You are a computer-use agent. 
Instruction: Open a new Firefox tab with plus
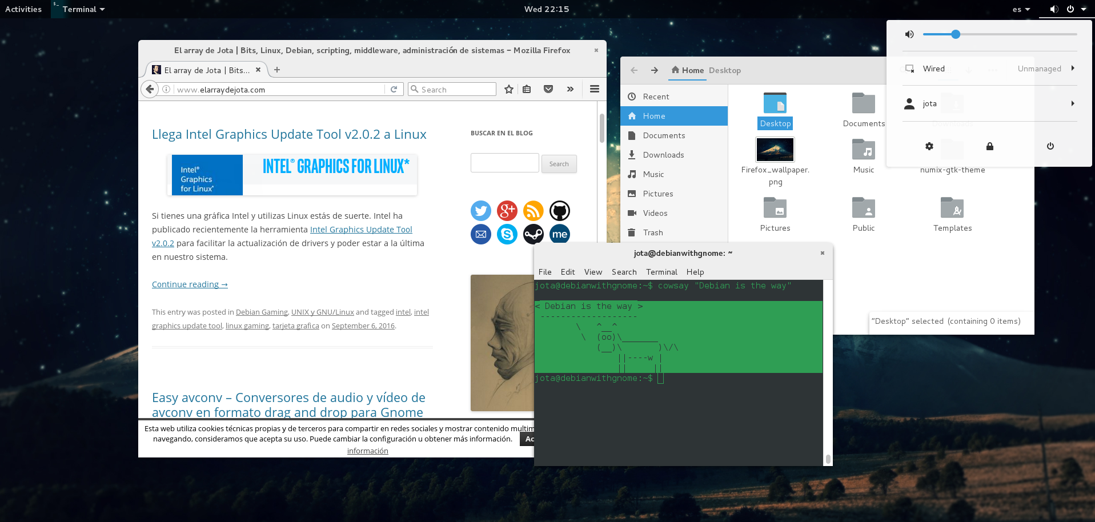tap(277, 70)
